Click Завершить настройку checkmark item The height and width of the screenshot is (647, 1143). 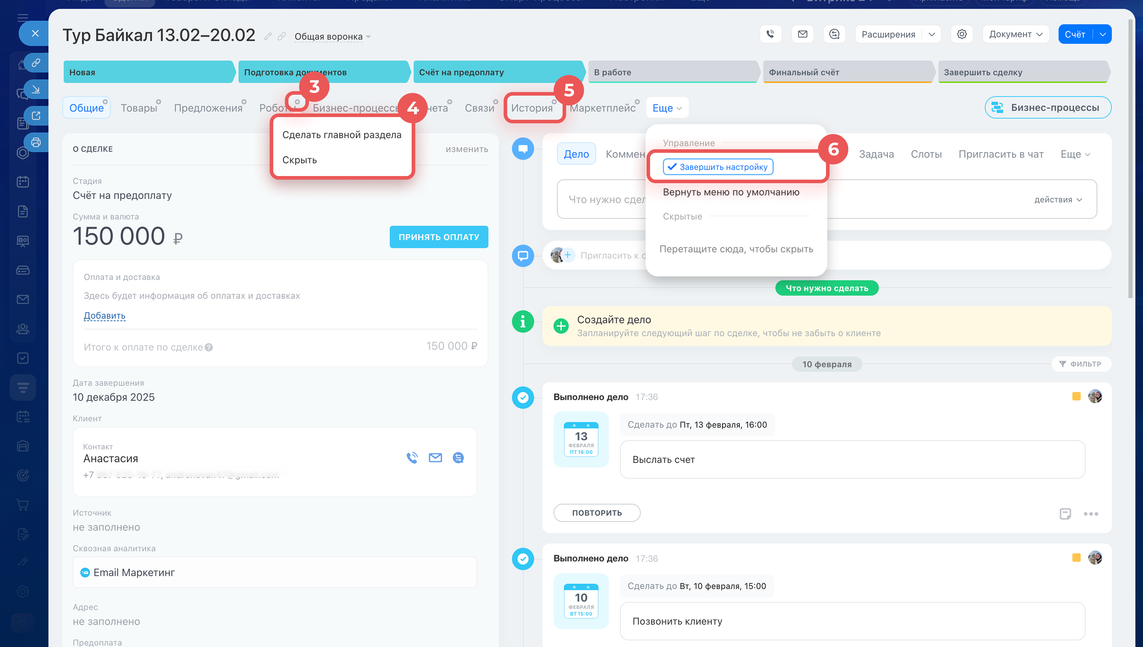point(718,167)
